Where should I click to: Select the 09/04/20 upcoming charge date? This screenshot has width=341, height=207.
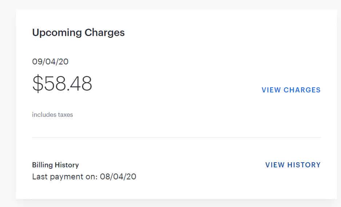tap(50, 61)
